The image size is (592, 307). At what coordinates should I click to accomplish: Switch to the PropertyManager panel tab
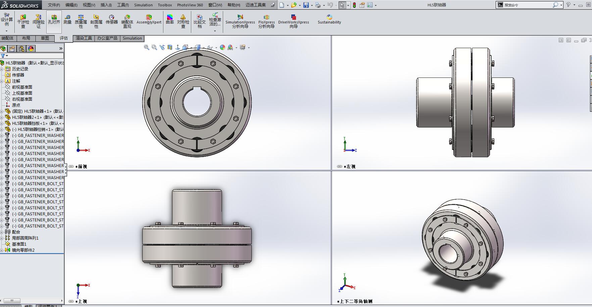coord(12,49)
